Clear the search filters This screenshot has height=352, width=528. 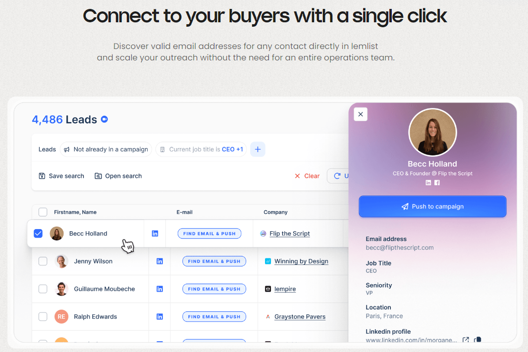click(307, 176)
